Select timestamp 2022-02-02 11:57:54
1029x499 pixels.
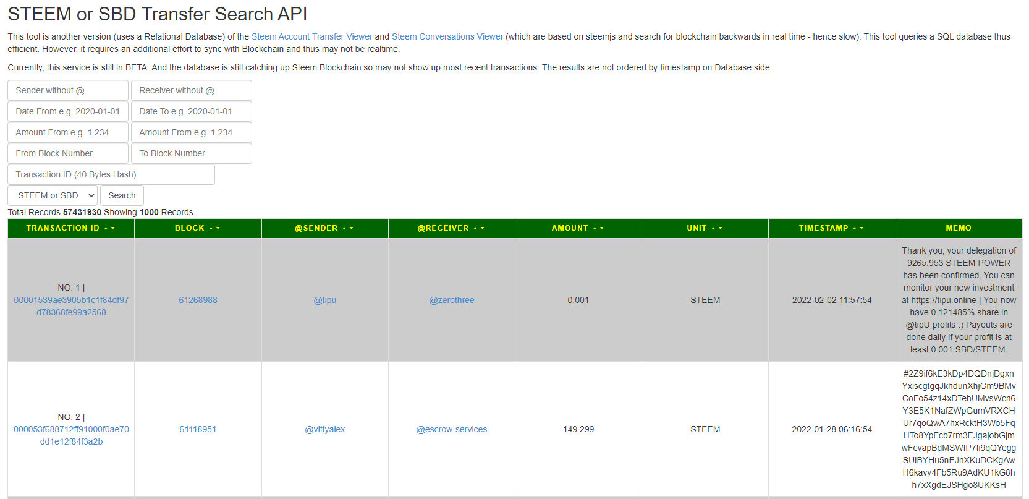point(832,300)
